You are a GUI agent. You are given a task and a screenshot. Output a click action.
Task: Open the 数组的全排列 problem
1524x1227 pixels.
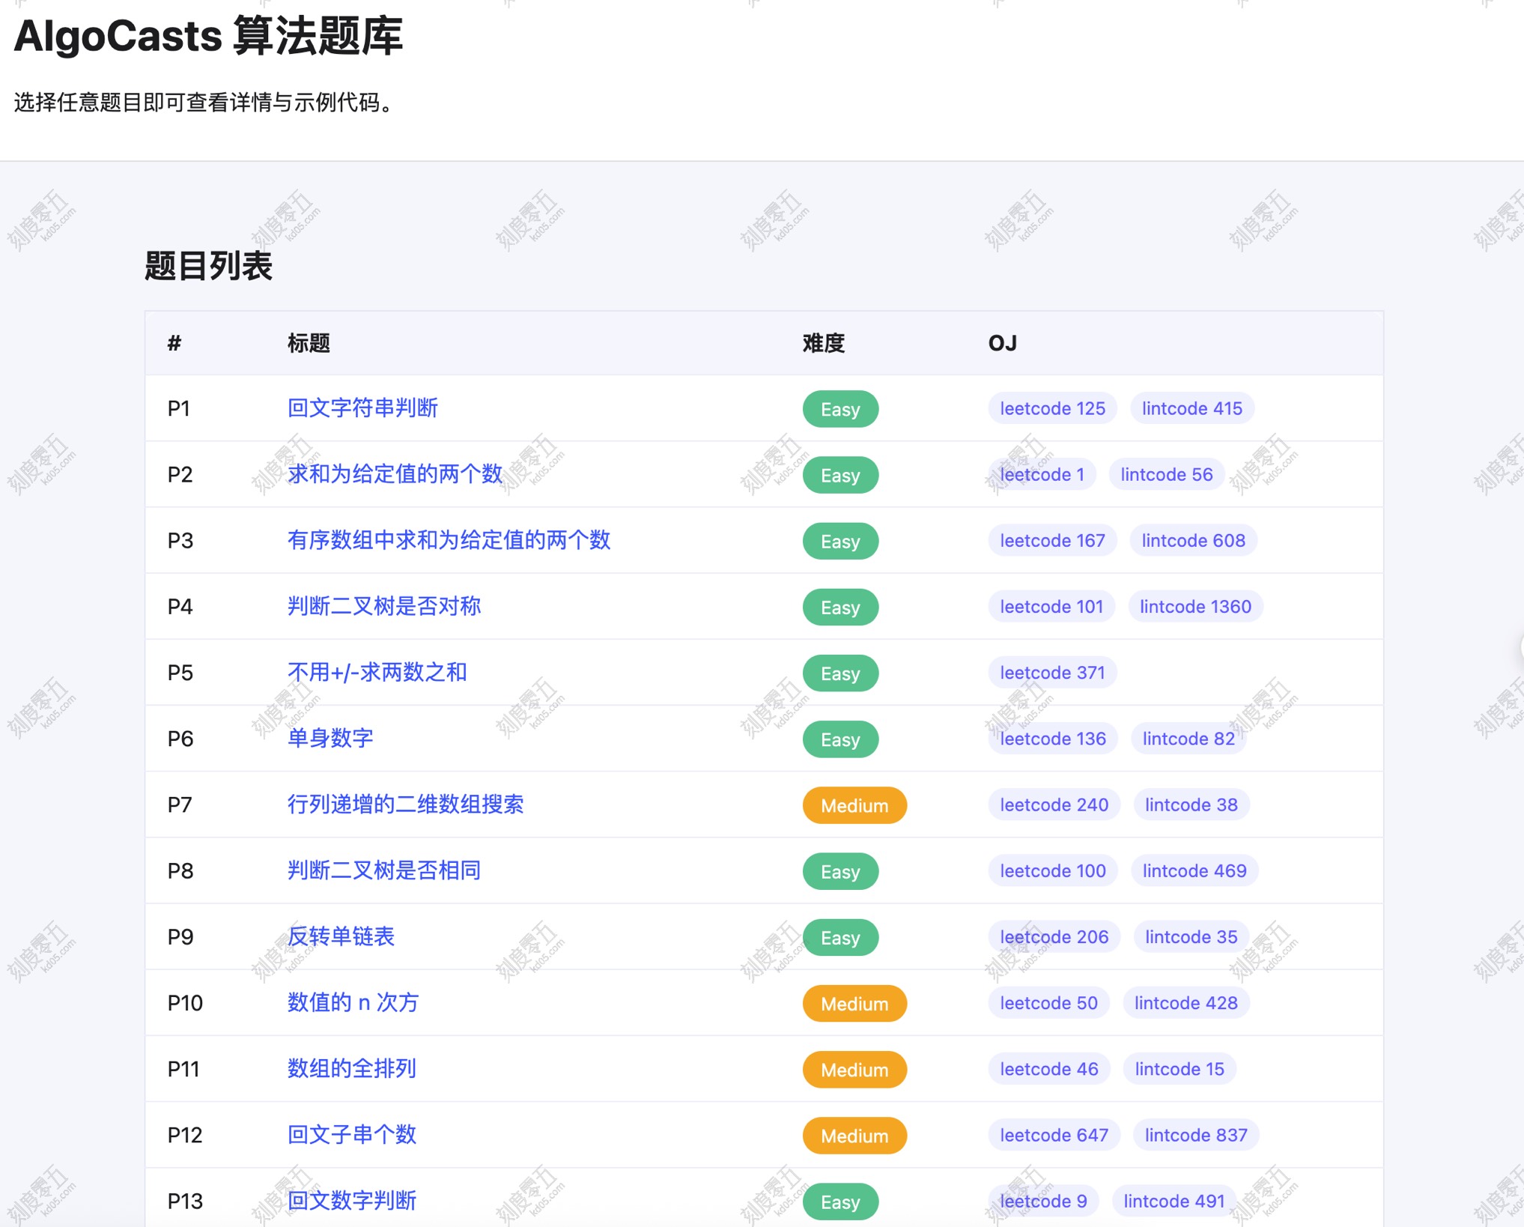(351, 1068)
